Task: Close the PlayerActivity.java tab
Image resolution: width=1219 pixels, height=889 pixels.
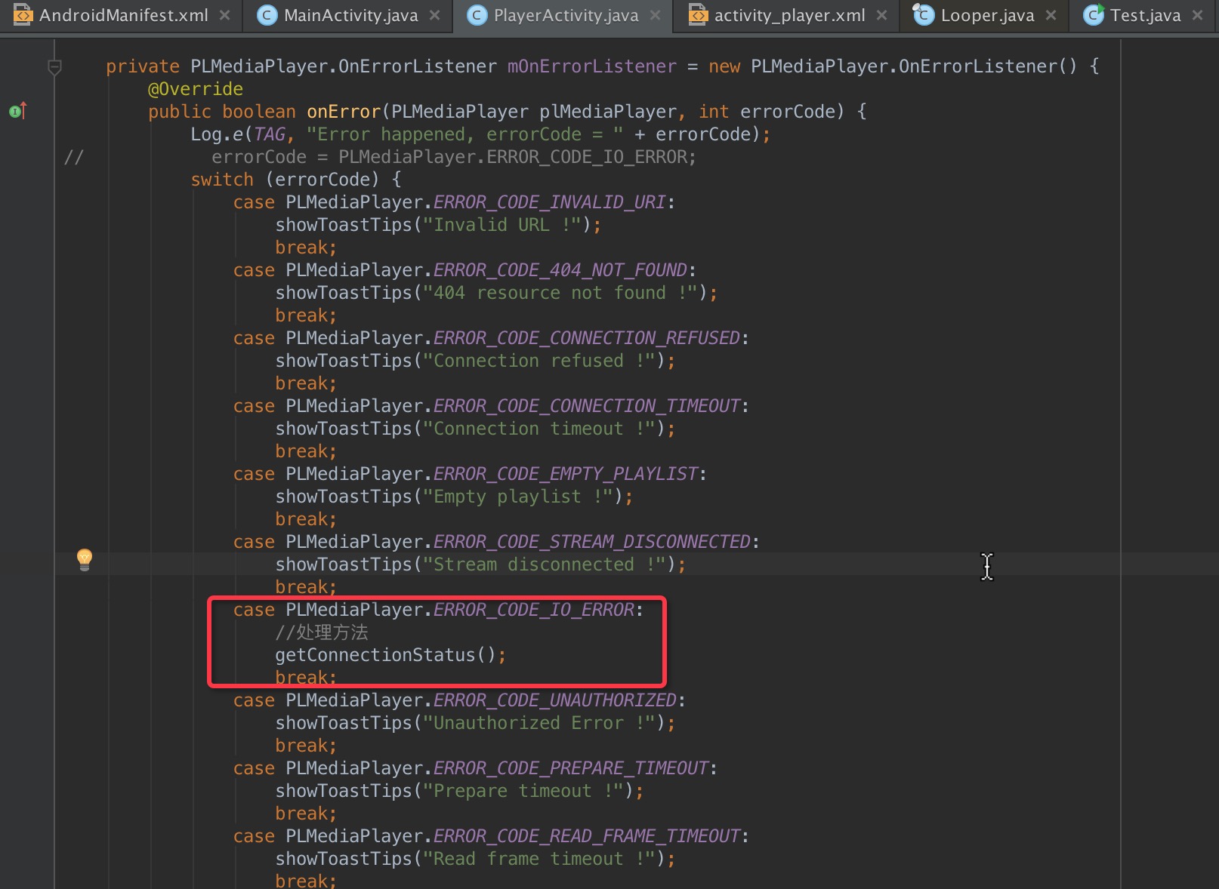Action: pos(655,15)
